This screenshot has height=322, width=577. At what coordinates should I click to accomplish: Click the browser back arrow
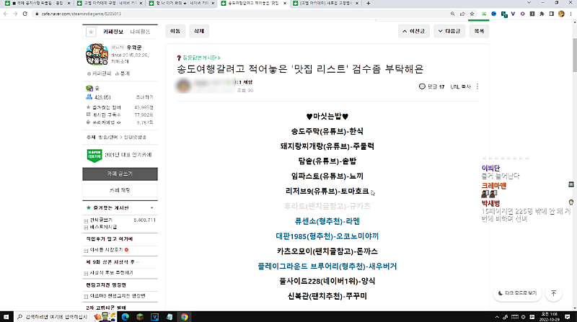click(x=6, y=14)
